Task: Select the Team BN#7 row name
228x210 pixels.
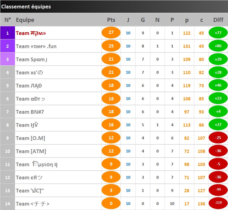Action: coord(30,112)
